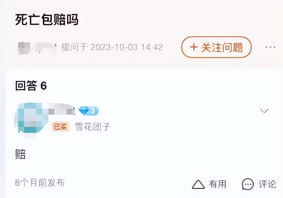The image size is (283, 198).
Task: Tap the blue diamond level 3 badge
Action: tap(89, 111)
